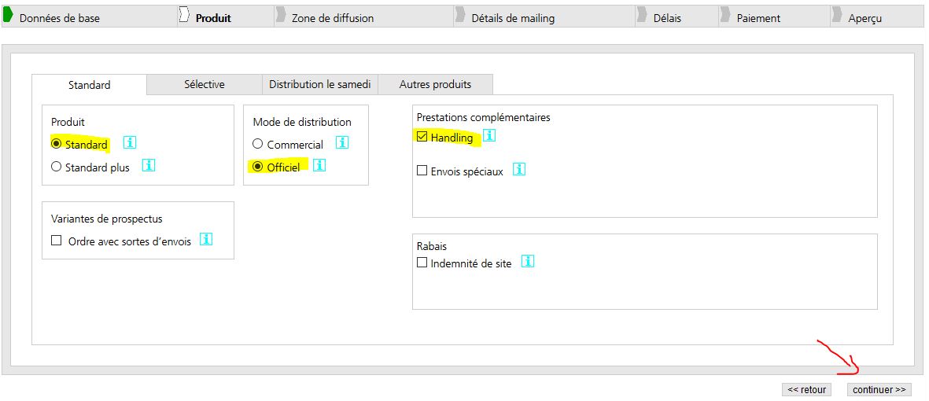
Task: Open info icon beside Standard plus
Action: coord(149,166)
